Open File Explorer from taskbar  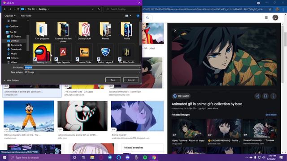[x=92, y=157]
